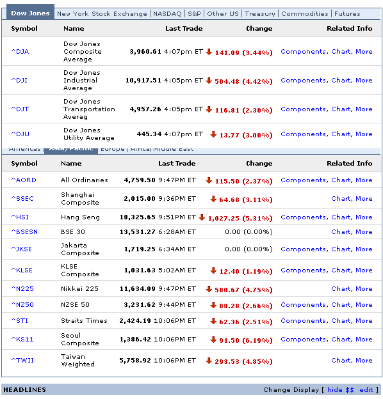Image resolution: width=383 pixels, height=399 pixels.
Task: Click the Hang Seng red down arrow
Action: tap(202, 217)
